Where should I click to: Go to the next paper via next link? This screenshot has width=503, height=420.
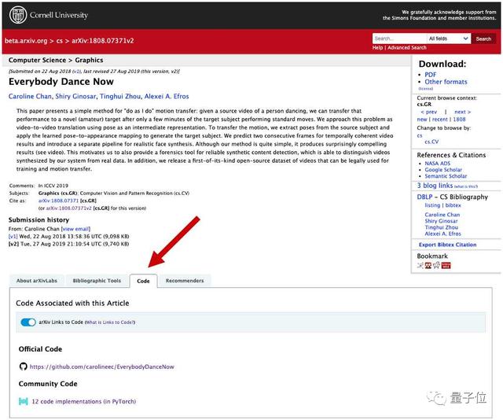(x=463, y=112)
